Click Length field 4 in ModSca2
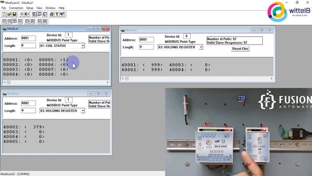The width and height of the screenshot is (312, 176). coord(146,47)
